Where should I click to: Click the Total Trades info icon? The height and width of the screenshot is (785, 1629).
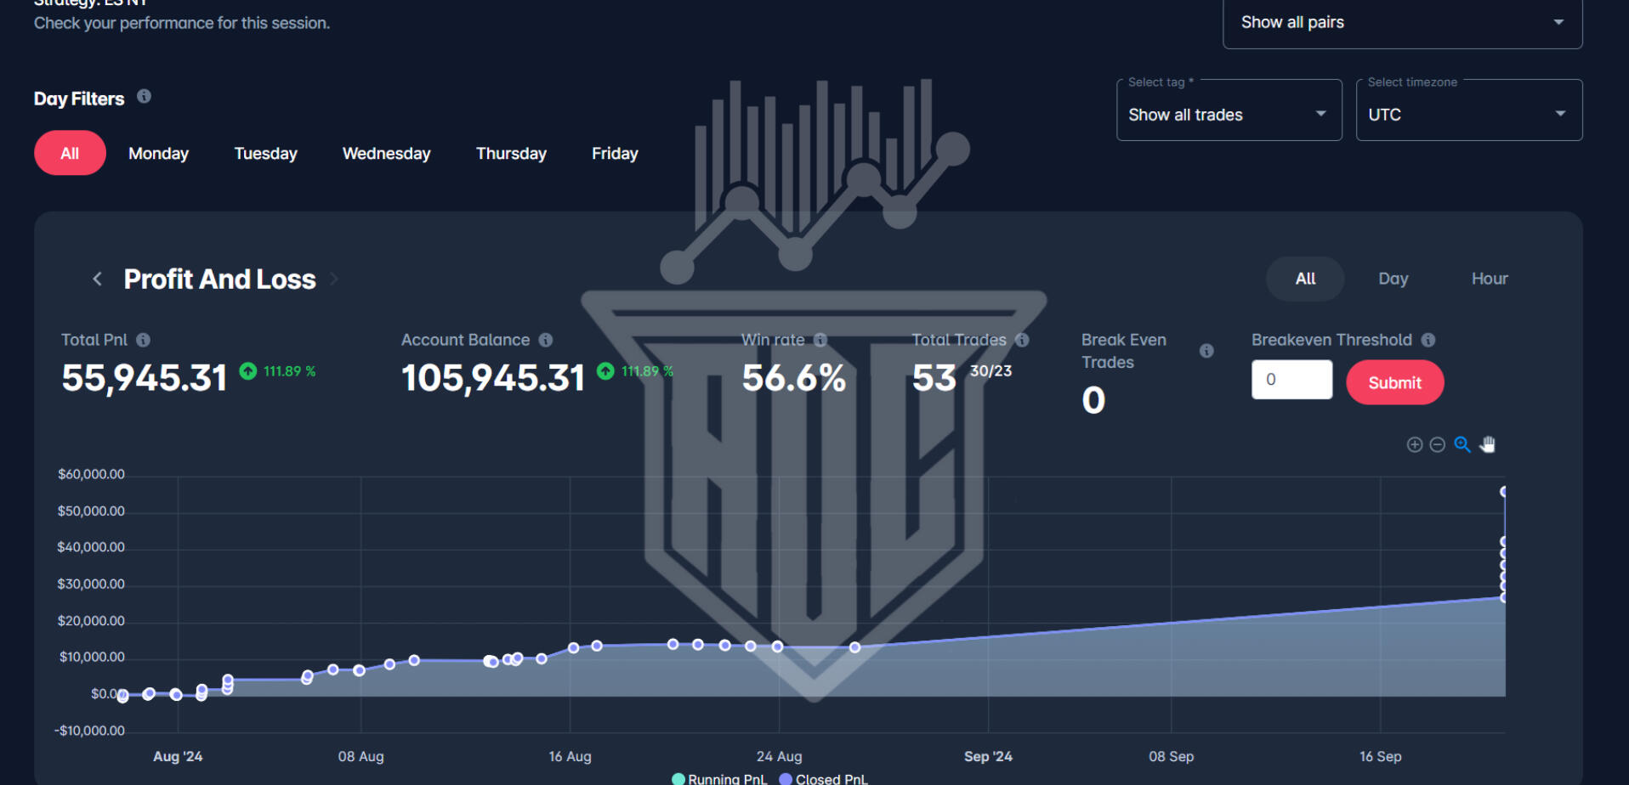point(1022,340)
